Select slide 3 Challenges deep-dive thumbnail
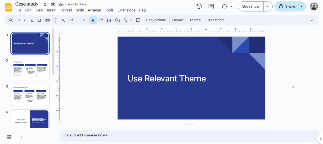 [x=30, y=95]
